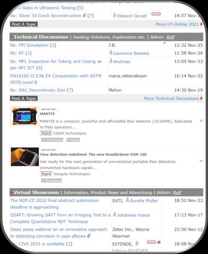The height and width of the screenshot is (254, 208).
Task: Open More Technical Discussions
Action: click(172, 99)
